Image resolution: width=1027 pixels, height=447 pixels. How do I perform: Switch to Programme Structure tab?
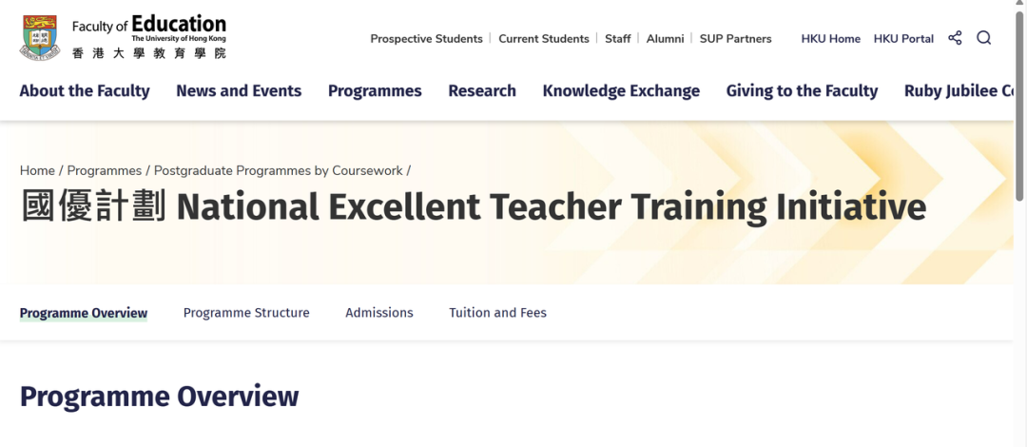tap(246, 313)
